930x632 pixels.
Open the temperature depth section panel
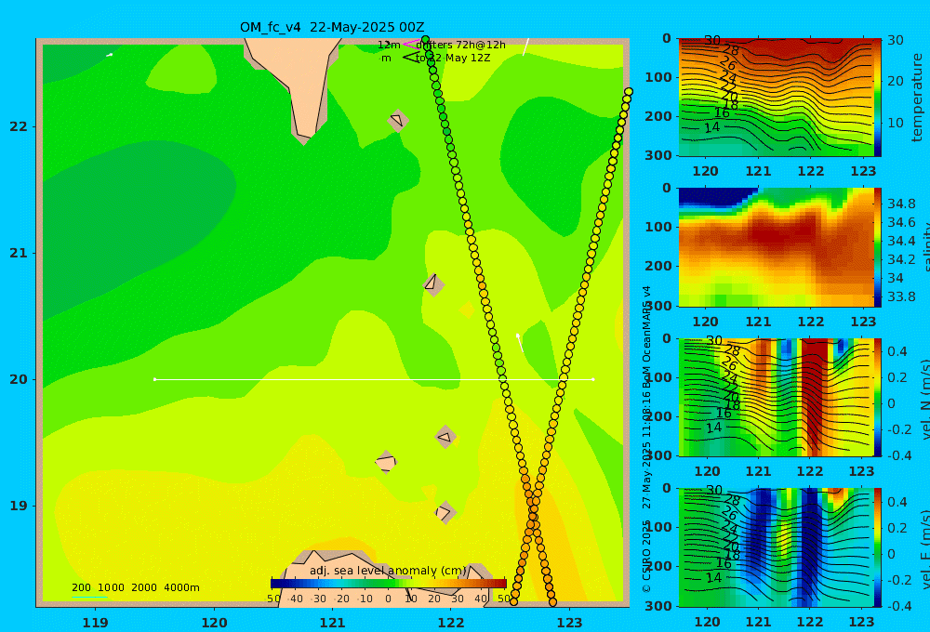[x=776, y=98]
